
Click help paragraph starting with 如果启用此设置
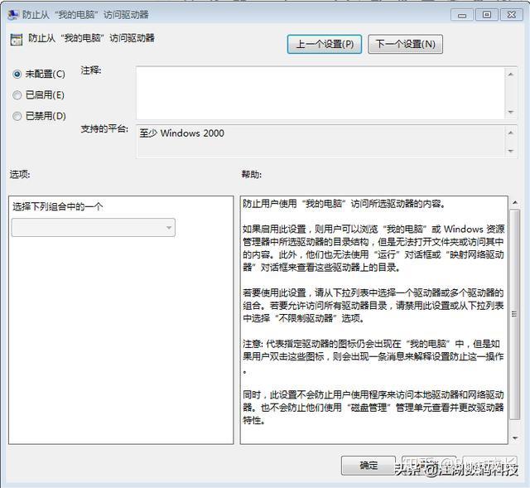click(373, 249)
